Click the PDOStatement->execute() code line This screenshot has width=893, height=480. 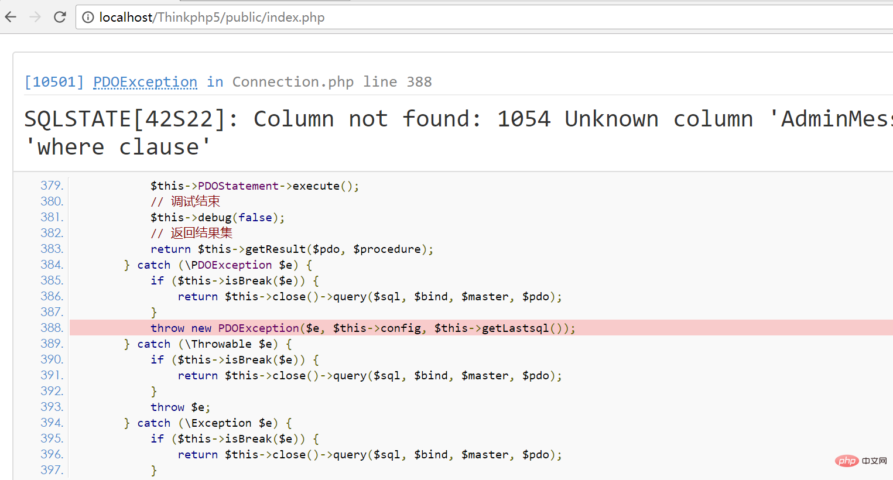click(x=254, y=186)
